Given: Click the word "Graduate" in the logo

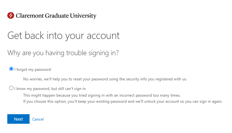Looking at the screenshot, I should tap(57, 16).
